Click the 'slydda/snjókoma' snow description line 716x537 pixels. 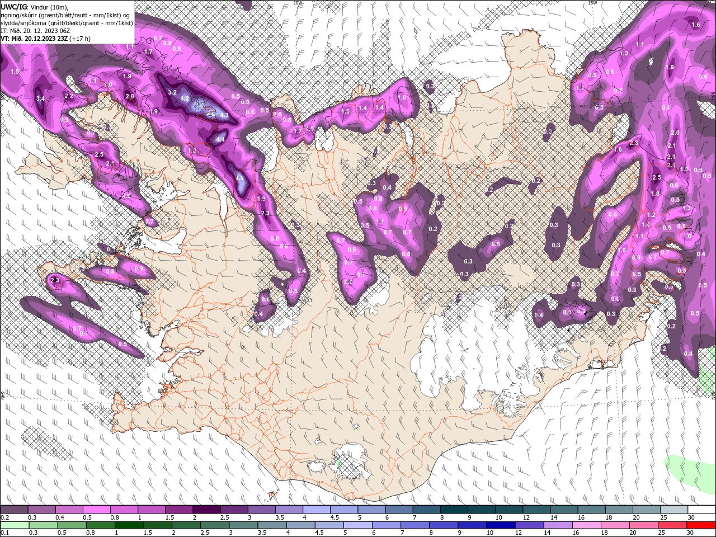pos(67,23)
